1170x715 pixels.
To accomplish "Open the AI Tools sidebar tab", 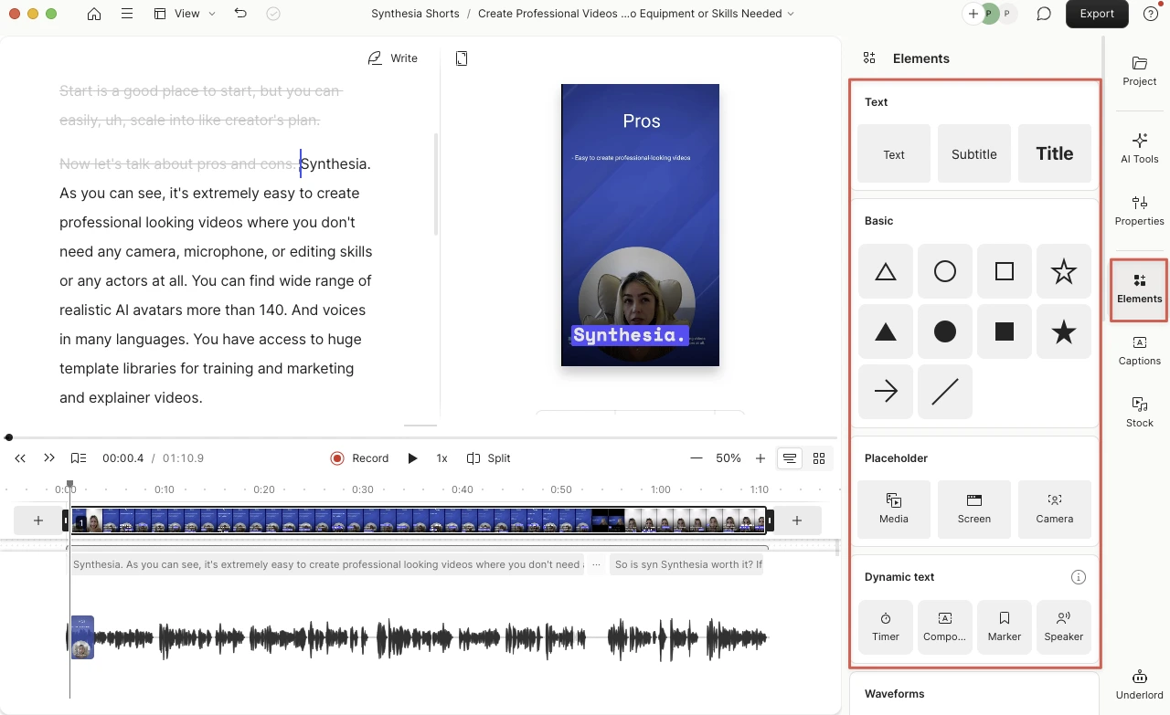I will coord(1140,148).
